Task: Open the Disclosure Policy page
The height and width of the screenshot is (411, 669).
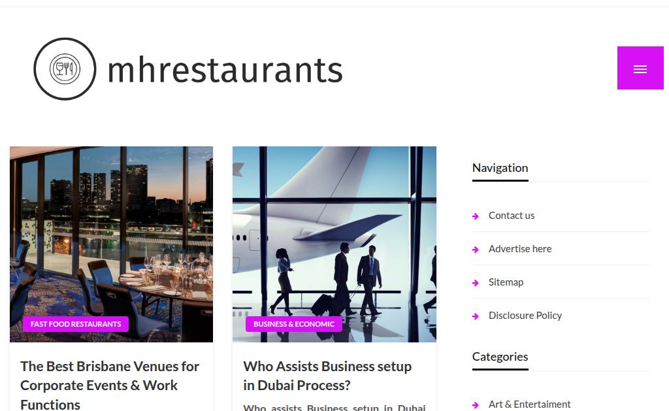Action: [525, 316]
